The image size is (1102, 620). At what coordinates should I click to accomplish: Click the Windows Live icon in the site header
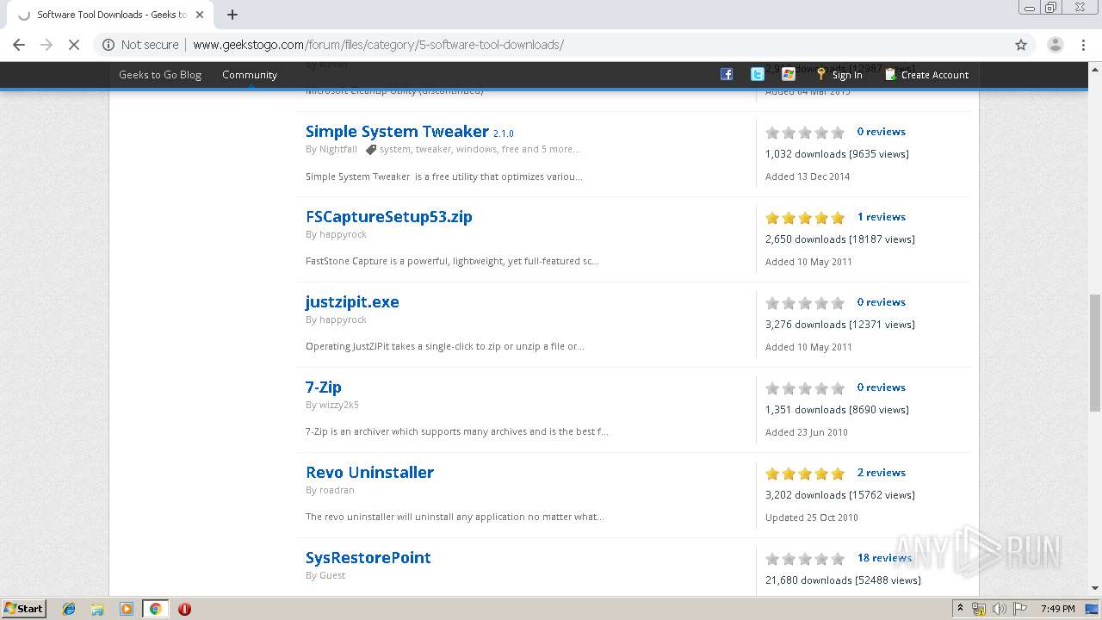tap(789, 74)
